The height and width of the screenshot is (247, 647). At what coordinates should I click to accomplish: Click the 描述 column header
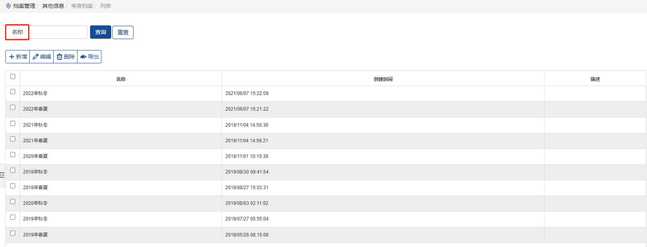pos(595,79)
